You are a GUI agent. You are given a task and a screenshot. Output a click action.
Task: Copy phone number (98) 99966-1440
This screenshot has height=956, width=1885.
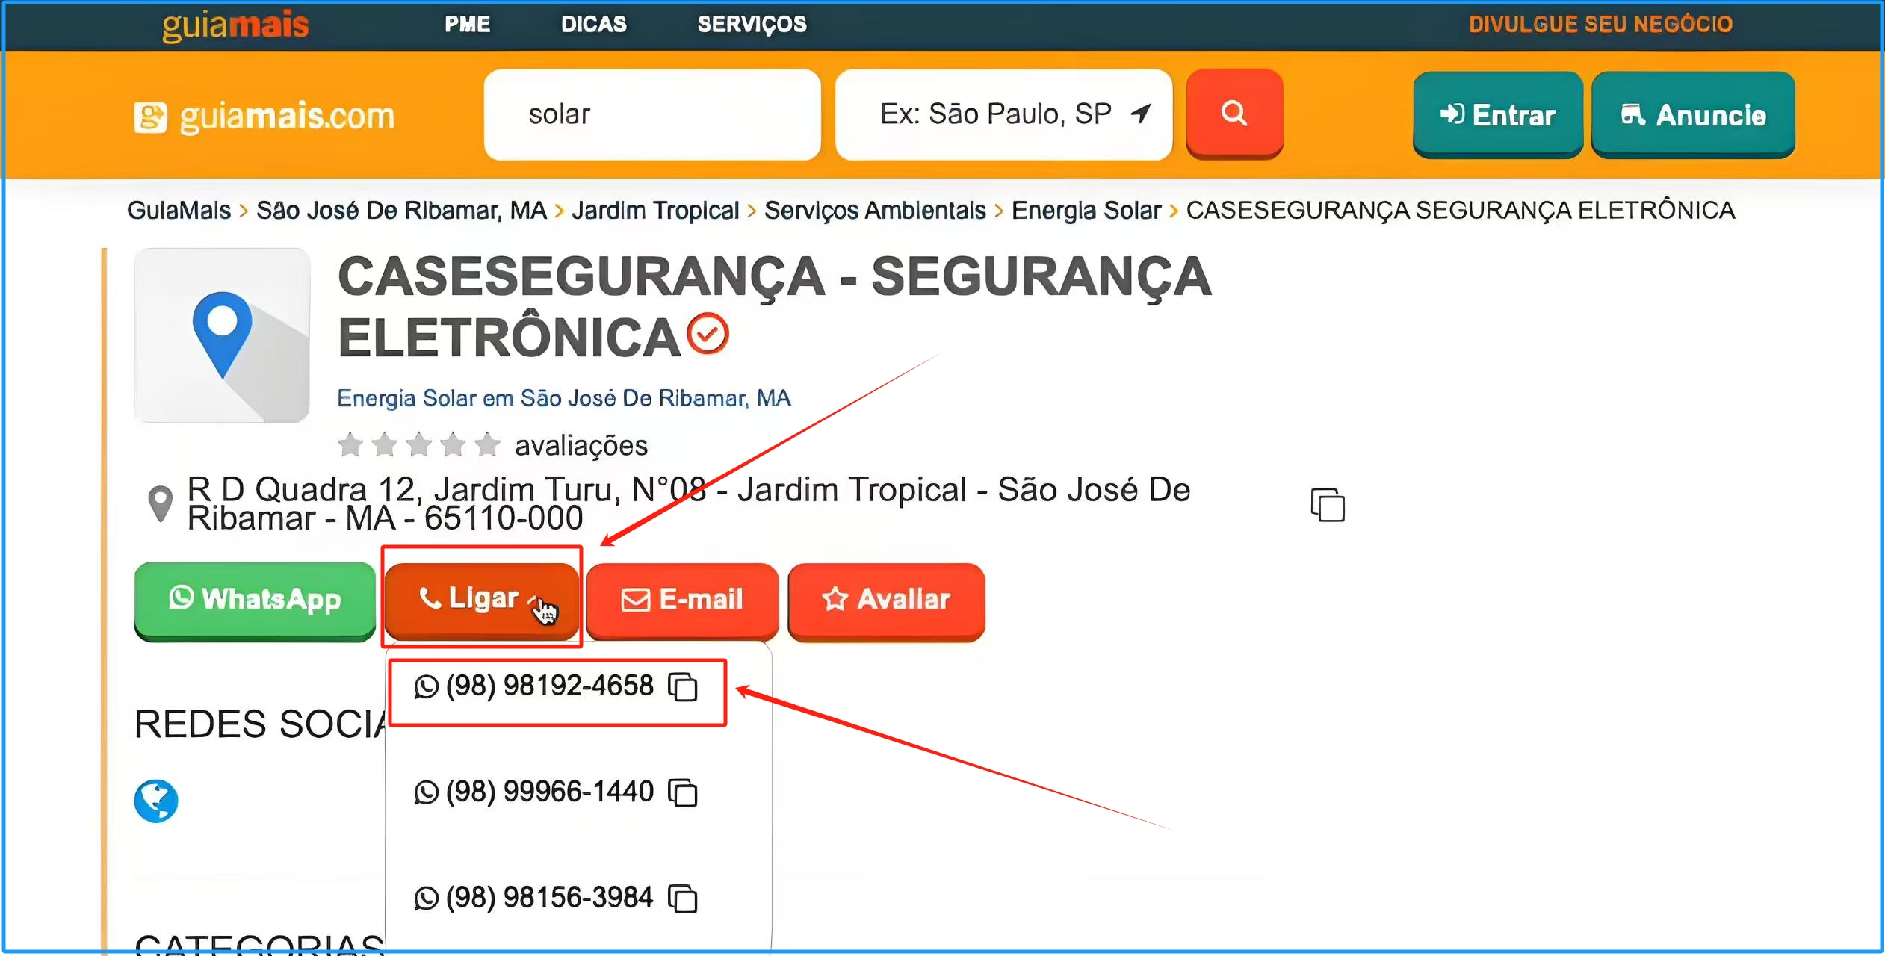[683, 793]
